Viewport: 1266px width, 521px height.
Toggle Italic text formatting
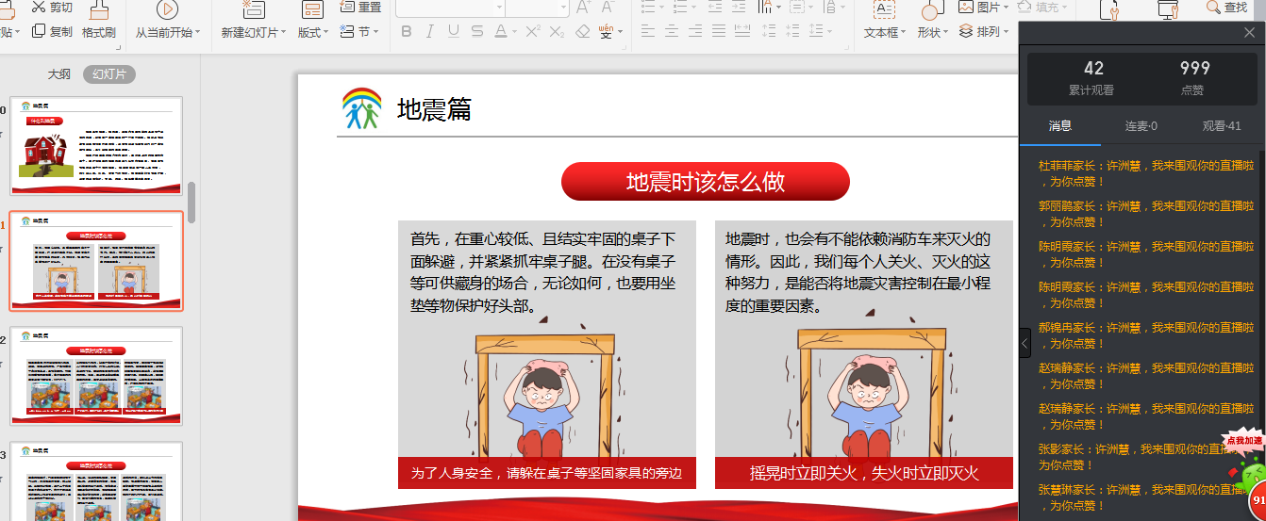pos(430,31)
